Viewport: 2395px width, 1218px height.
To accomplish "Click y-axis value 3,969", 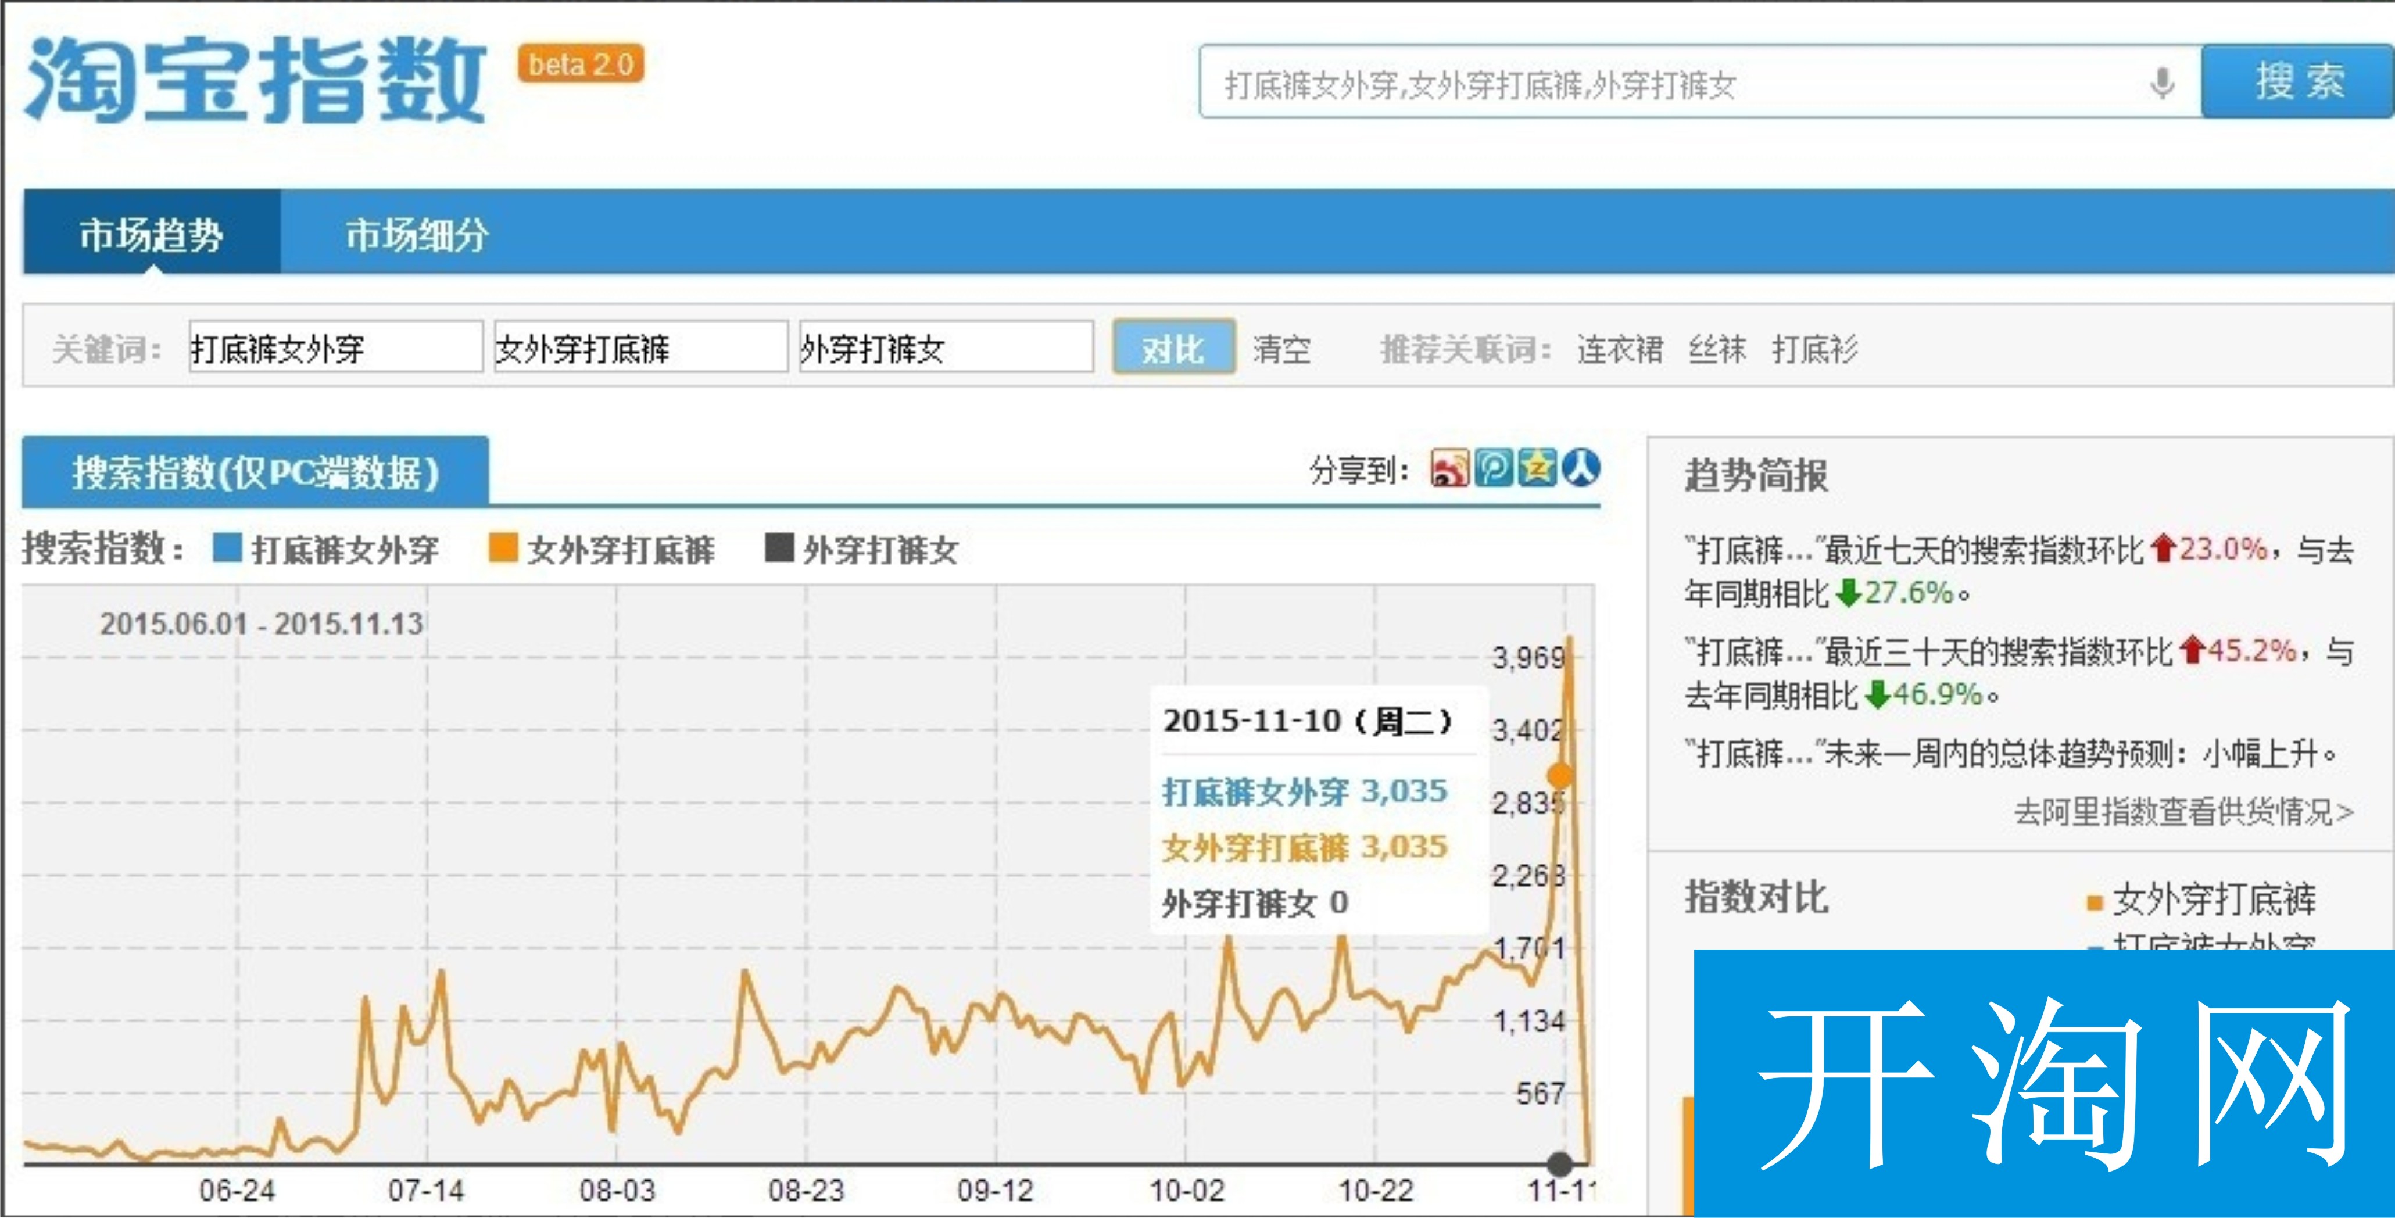I will 1528,658.
